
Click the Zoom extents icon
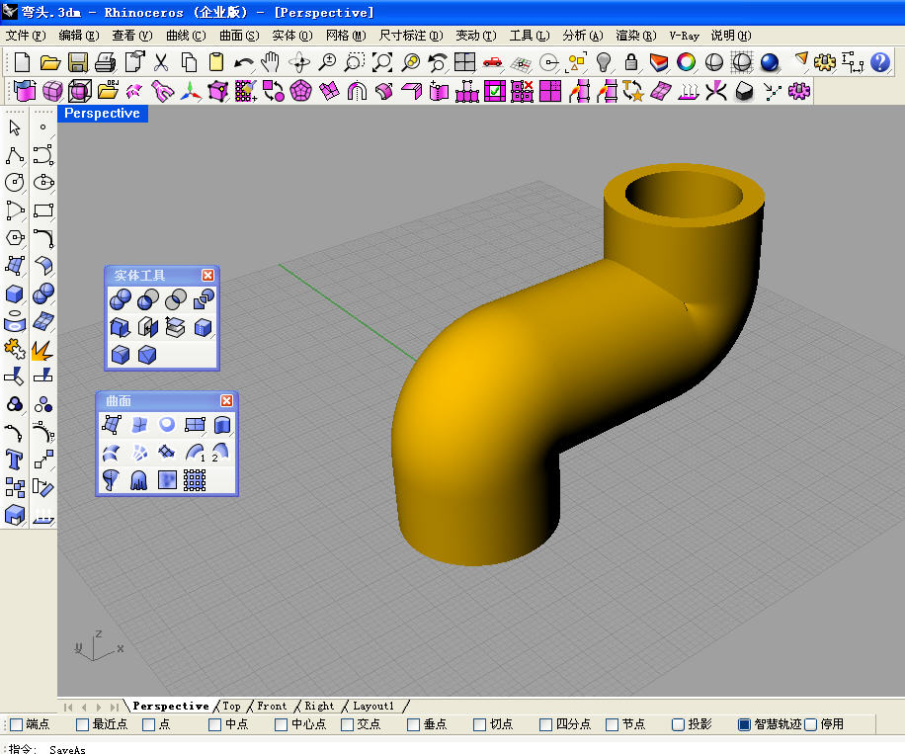click(382, 62)
